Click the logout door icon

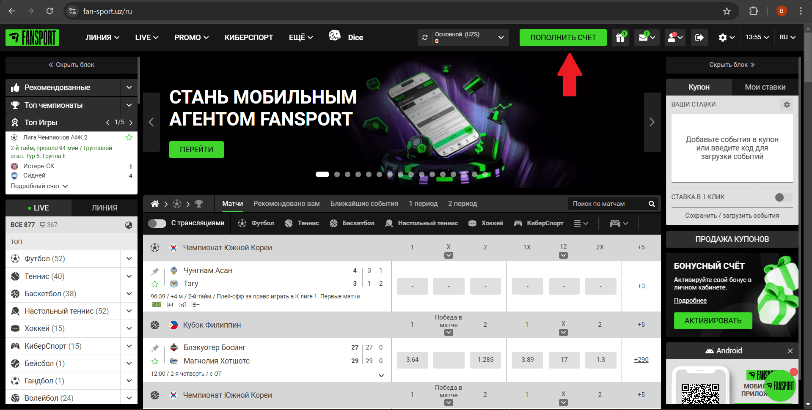click(699, 38)
